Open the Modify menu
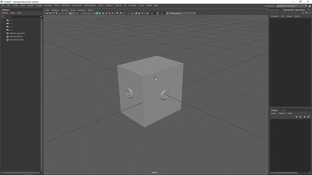 click(30, 5)
